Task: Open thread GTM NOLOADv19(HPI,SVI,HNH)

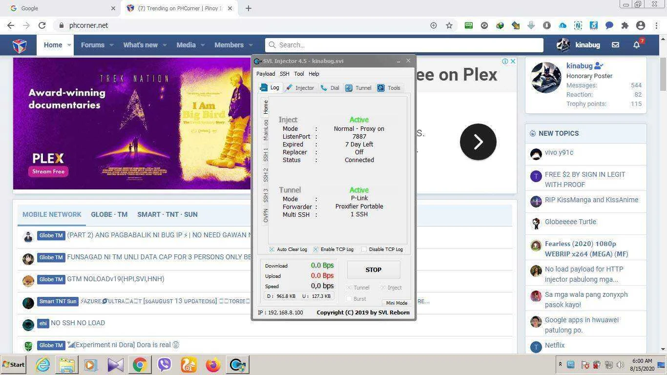Action: click(116, 279)
